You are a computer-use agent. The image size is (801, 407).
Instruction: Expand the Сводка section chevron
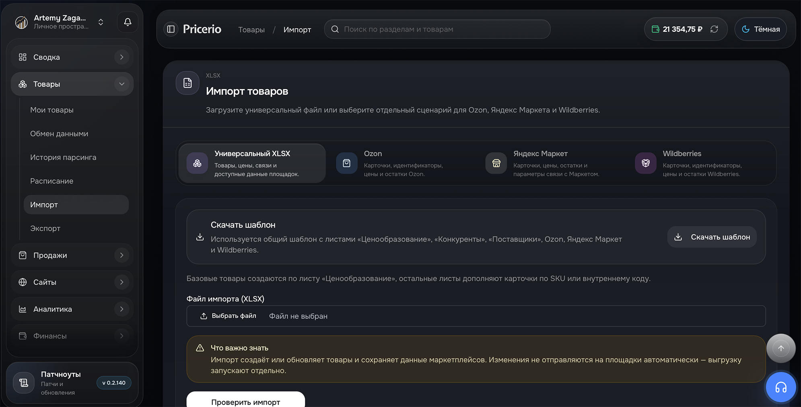(x=121, y=57)
